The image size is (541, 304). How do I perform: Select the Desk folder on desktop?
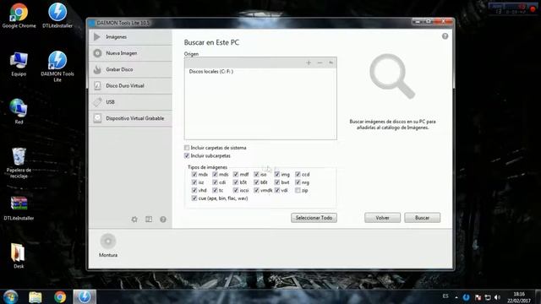pyautogui.click(x=19, y=256)
